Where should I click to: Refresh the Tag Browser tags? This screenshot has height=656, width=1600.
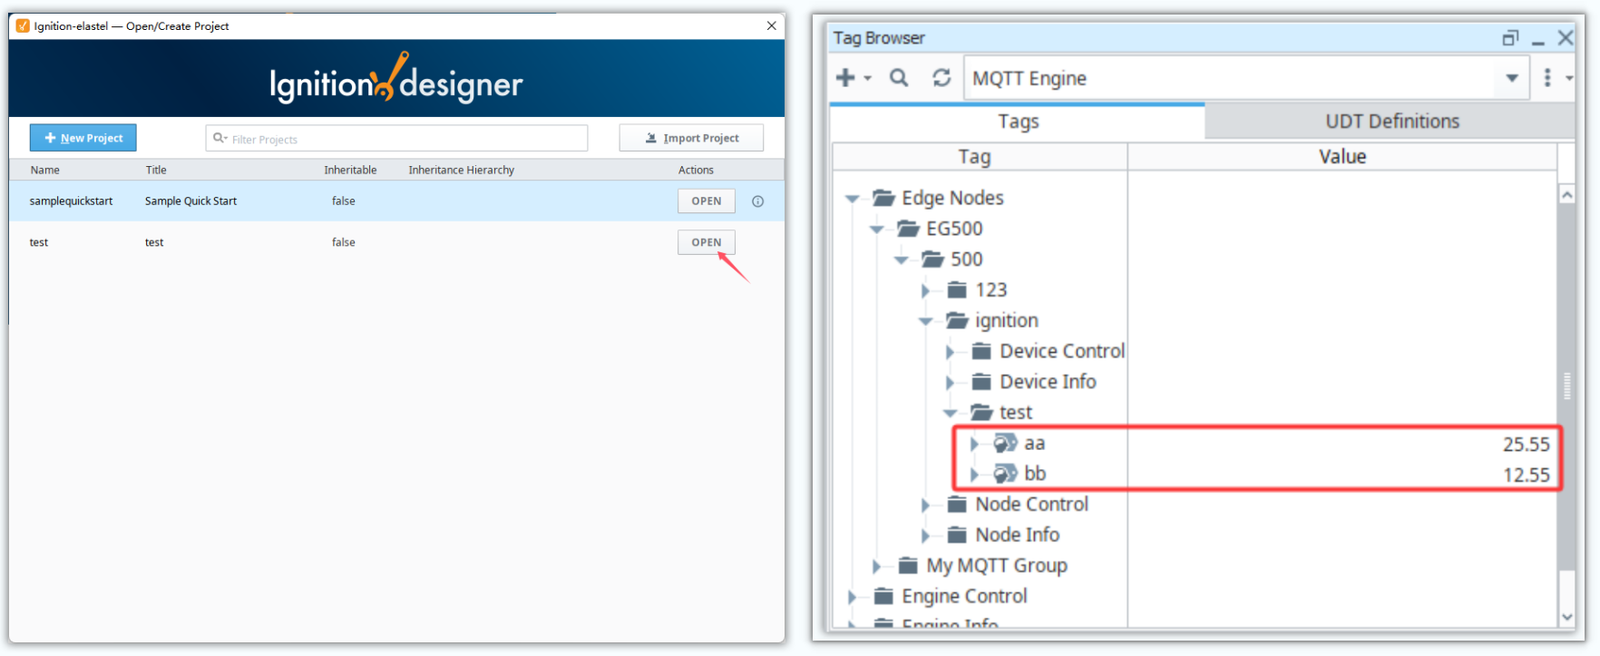pos(941,78)
